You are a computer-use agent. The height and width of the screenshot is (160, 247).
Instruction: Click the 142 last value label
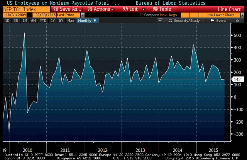(x=238, y=79)
